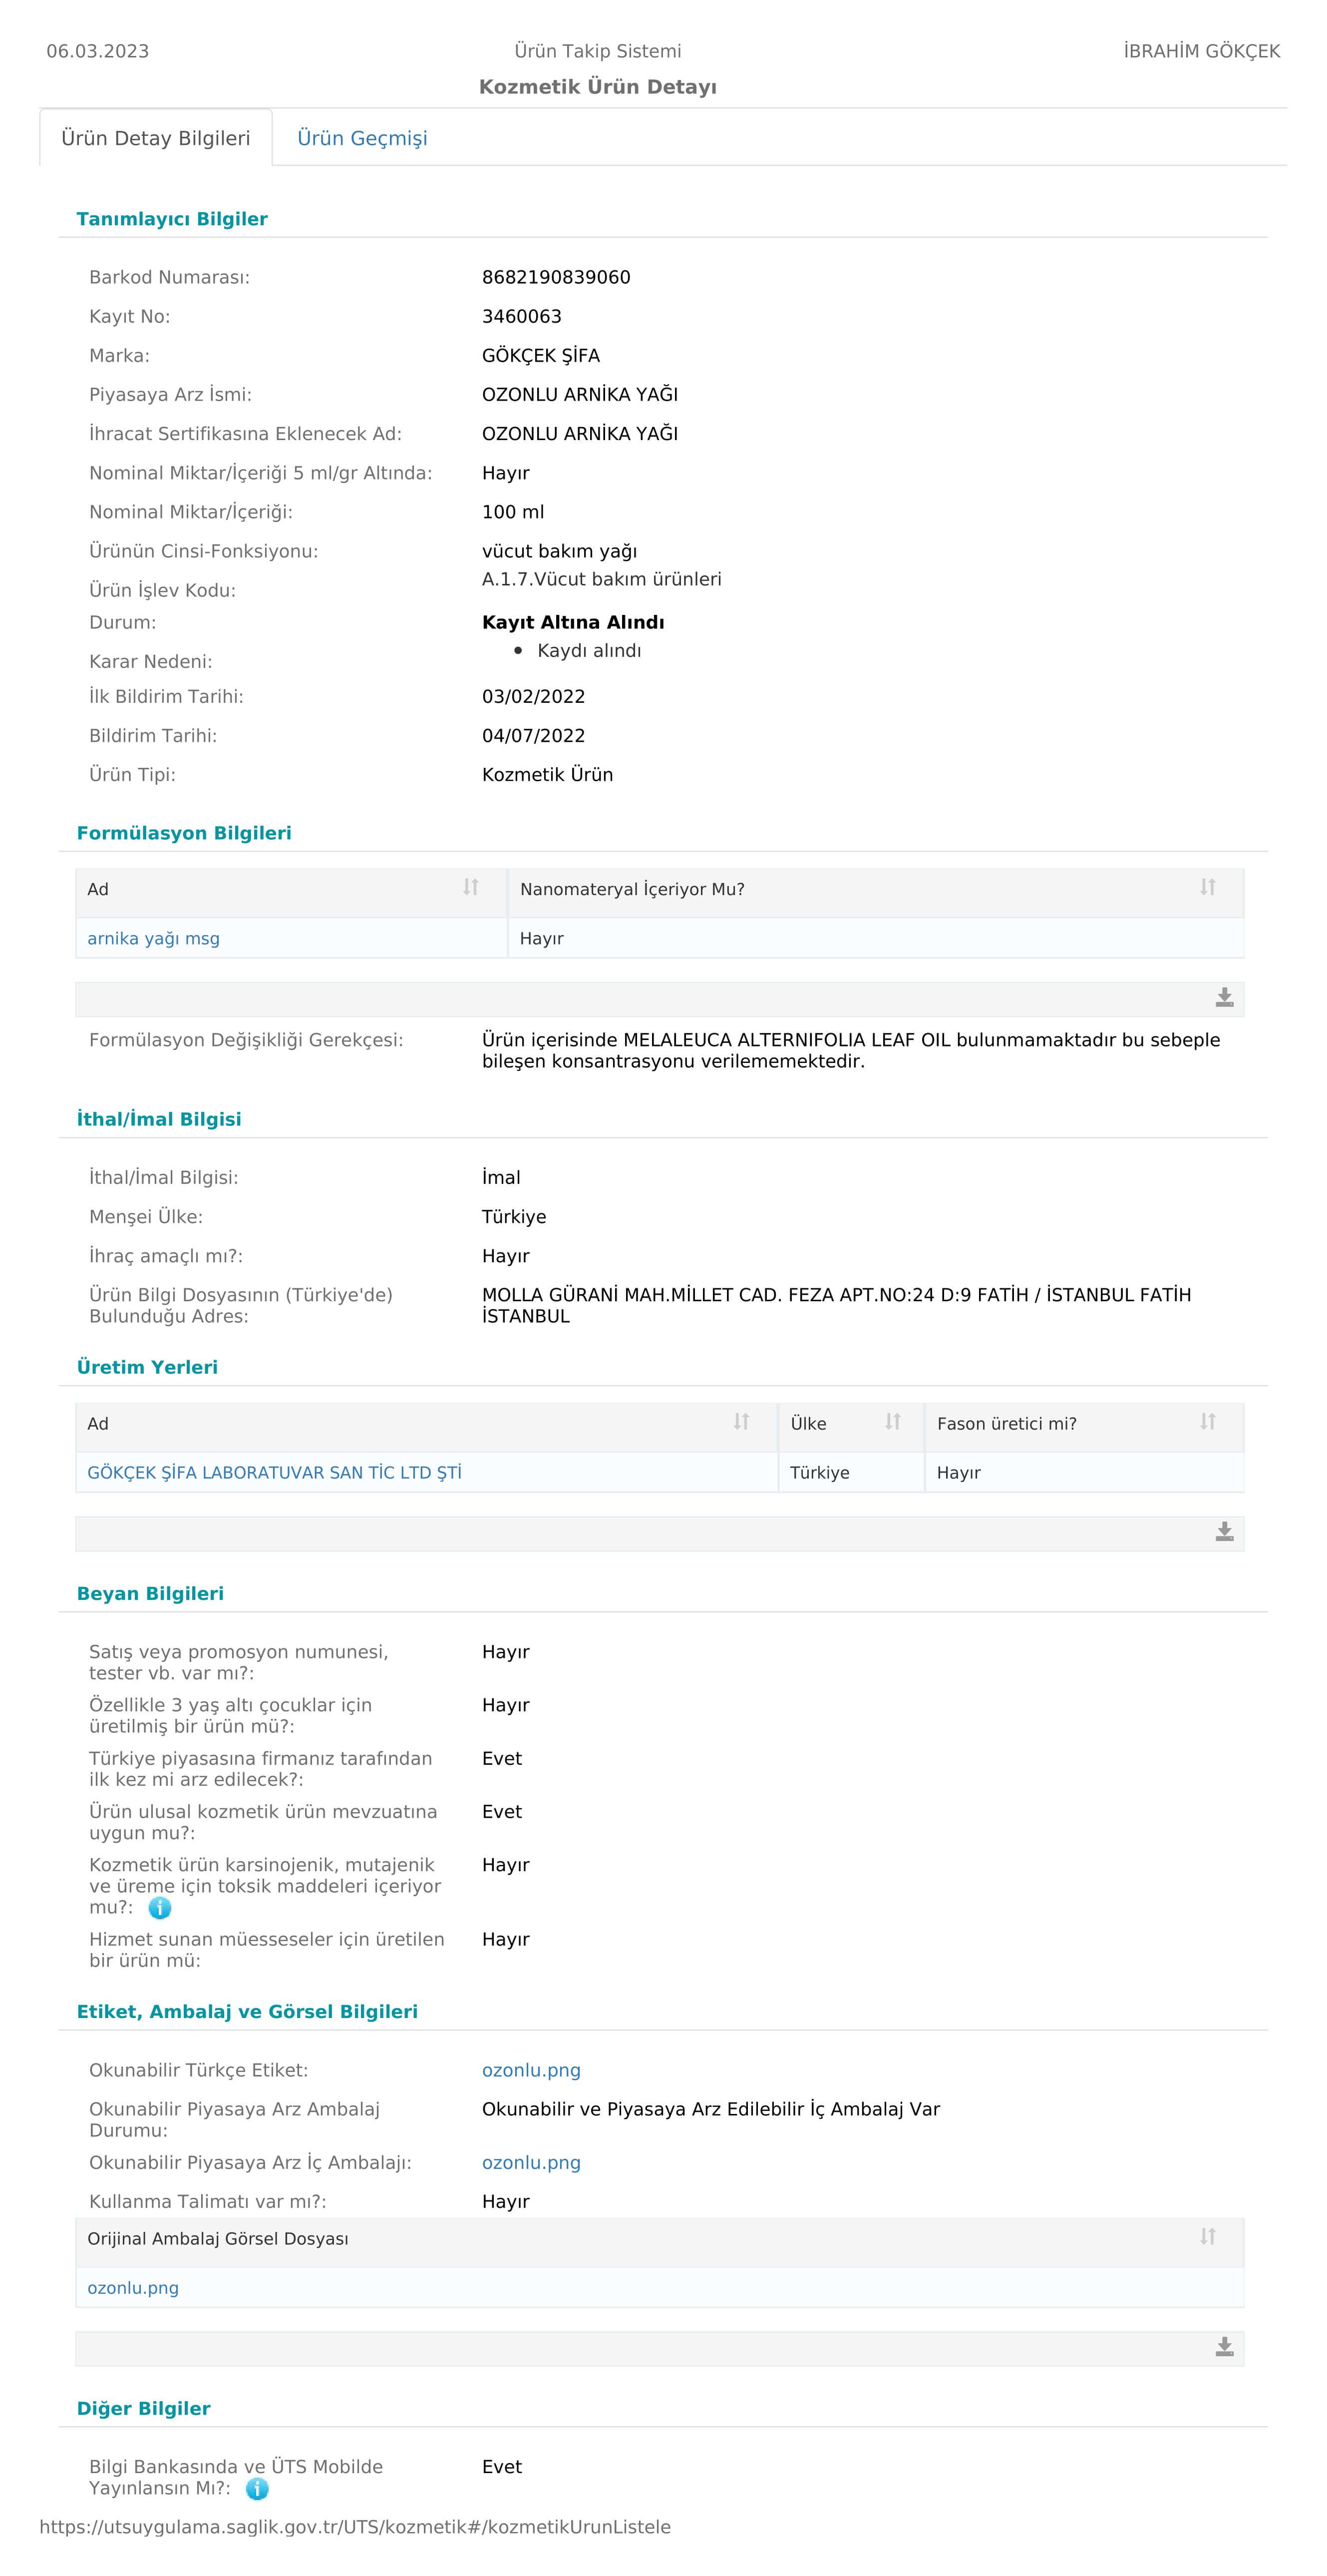Click the MOLLA GÜRANİ MAH. address text
The image size is (1327, 2576).
point(836,1305)
